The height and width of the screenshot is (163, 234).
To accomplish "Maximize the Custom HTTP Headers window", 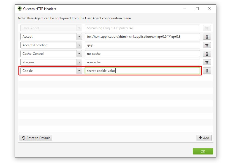I will (197, 9).
